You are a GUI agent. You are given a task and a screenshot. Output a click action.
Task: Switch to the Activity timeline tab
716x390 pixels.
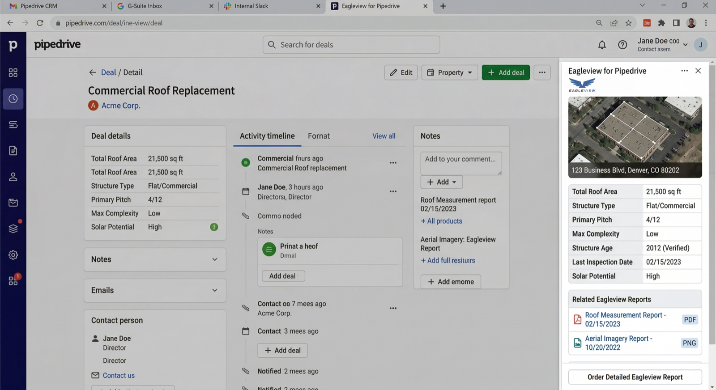pos(267,136)
